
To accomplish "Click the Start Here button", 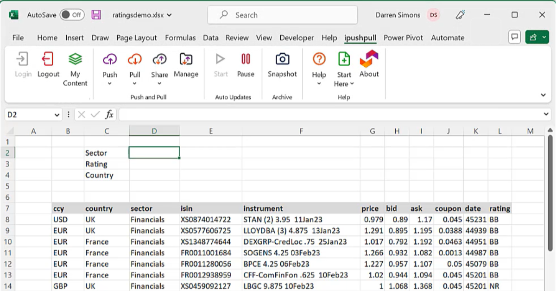I will click(344, 69).
